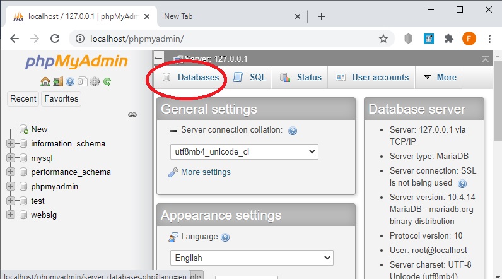Screen dimensions: 502x279
Task: Expand the information_schema database node
Action: (x=11, y=143)
